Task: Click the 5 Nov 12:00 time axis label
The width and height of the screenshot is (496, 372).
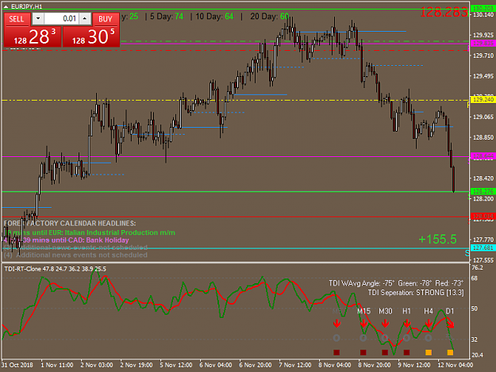Action: point(176,365)
